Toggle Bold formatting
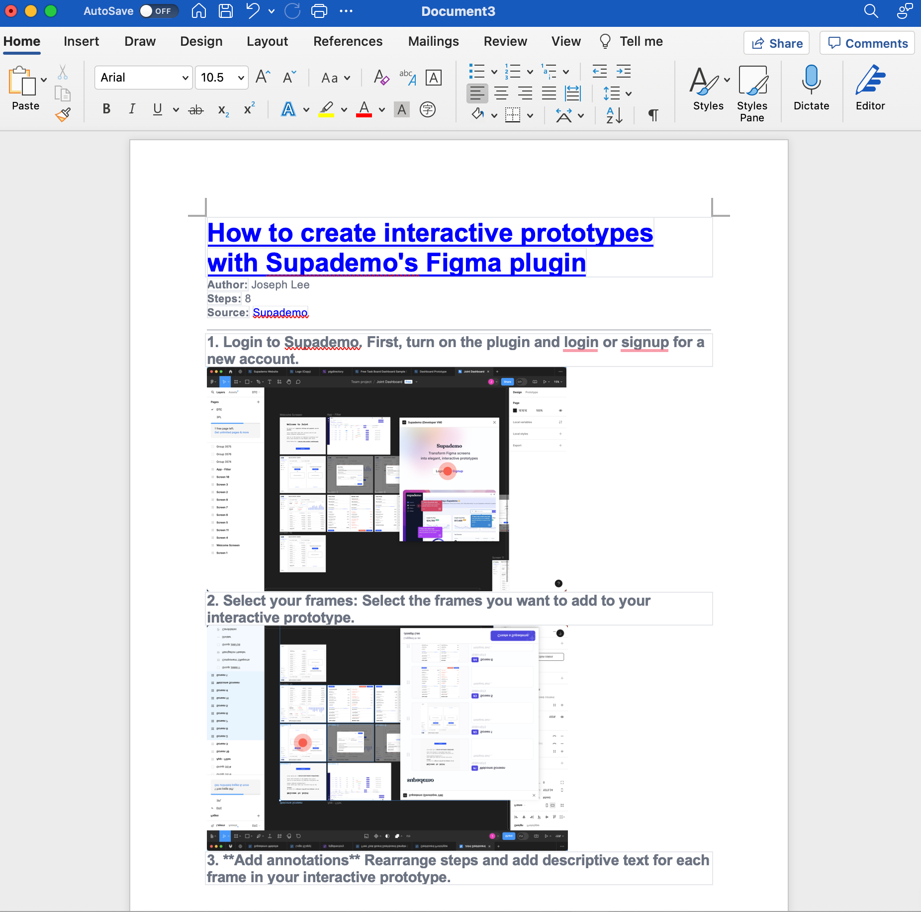This screenshot has height=912, width=921. (x=106, y=109)
